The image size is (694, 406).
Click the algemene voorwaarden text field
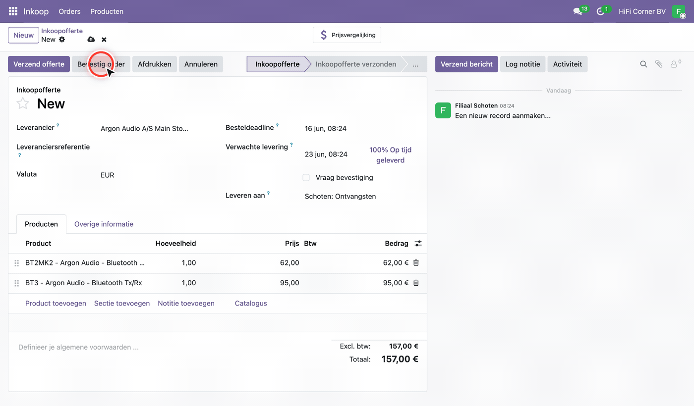point(169,348)
